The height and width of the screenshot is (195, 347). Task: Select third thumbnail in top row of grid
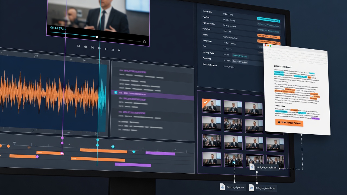pos(254,109)
